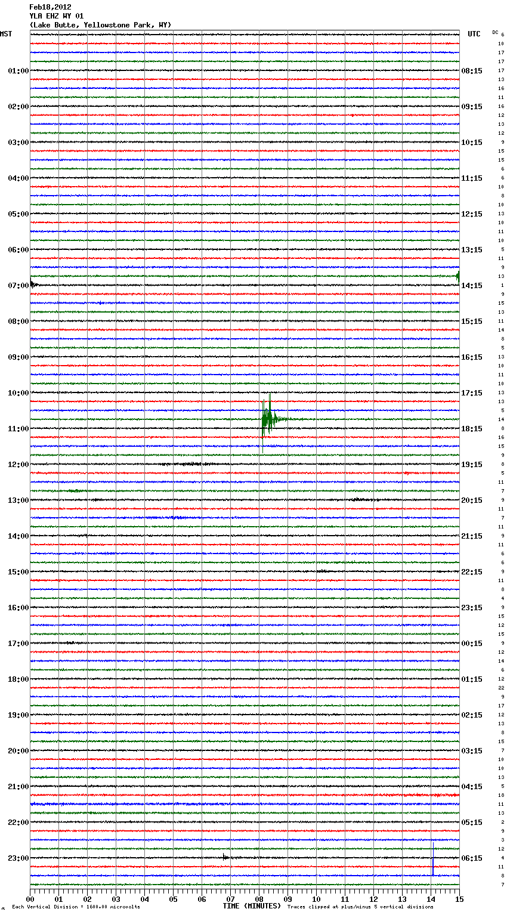This screenshot has width=507, height=915.
Task: Click the Lake Butte, Yellowstone Park location title
Action: [100, 25]
